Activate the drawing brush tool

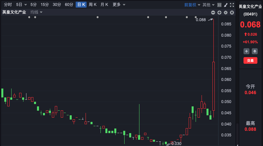(226, 5)
